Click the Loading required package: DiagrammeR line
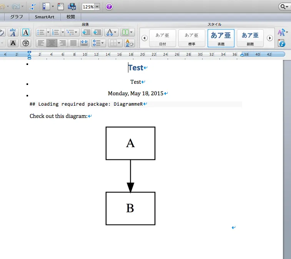This screenshot has height=259, width=291. pos(86,104)
